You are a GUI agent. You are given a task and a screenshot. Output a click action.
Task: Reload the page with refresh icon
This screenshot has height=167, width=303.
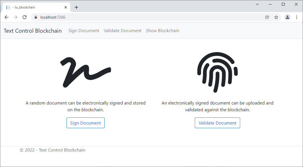[x=25, y=17]
